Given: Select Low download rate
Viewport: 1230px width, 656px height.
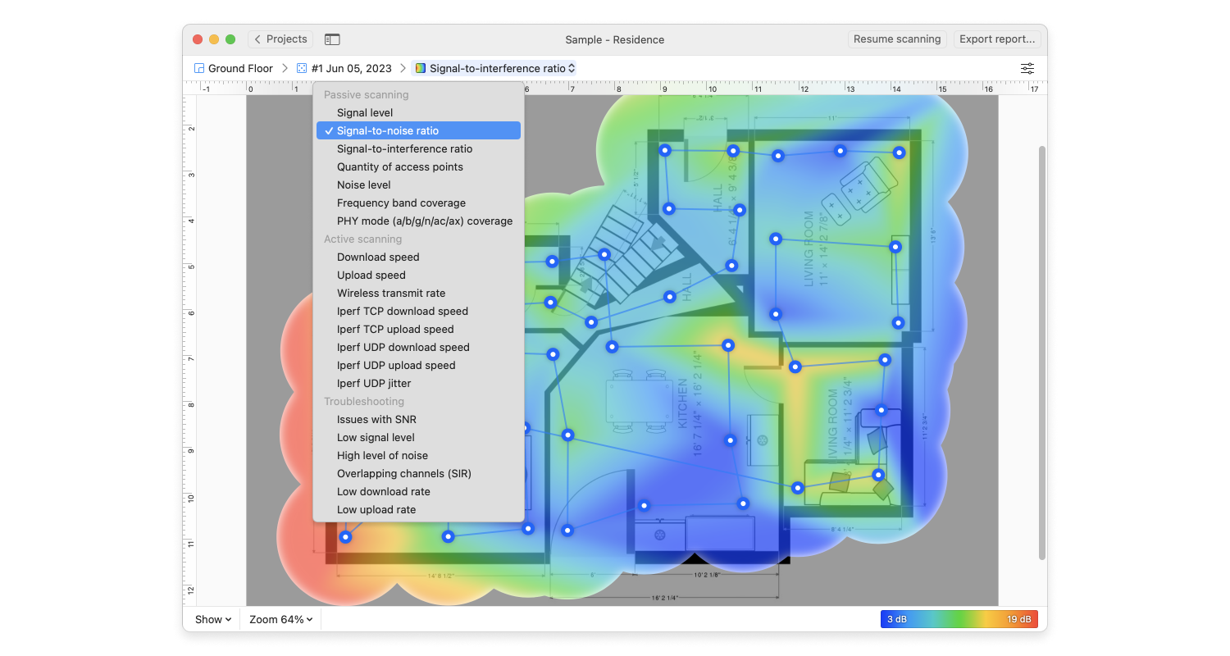Looking at the screenshot, I should coord(418,492).
